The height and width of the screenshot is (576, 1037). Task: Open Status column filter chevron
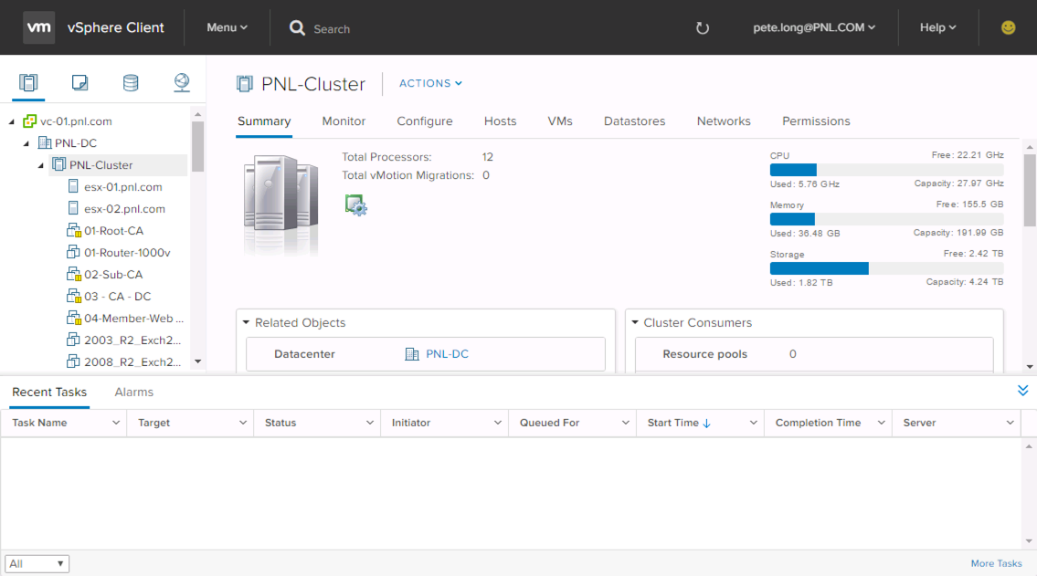tap(370, 423)
